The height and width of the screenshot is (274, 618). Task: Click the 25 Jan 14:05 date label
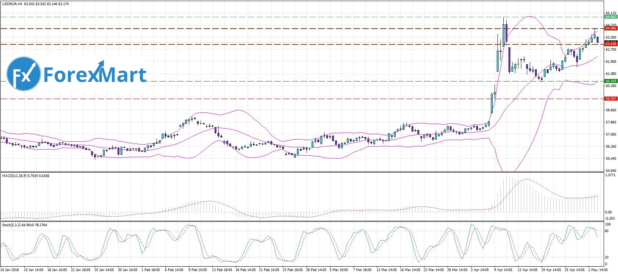(x=104, y=270)
